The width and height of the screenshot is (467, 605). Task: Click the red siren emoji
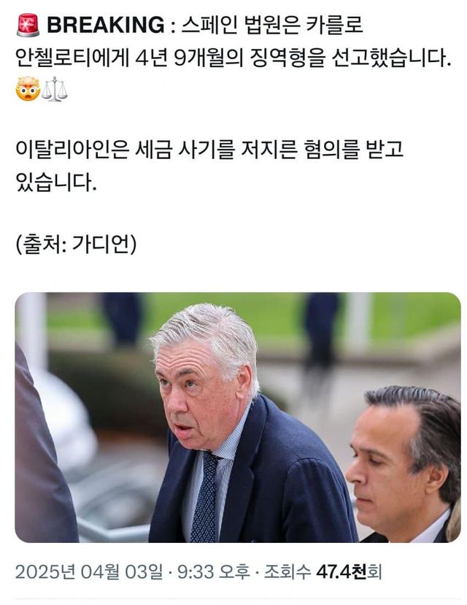pos(28,25)
